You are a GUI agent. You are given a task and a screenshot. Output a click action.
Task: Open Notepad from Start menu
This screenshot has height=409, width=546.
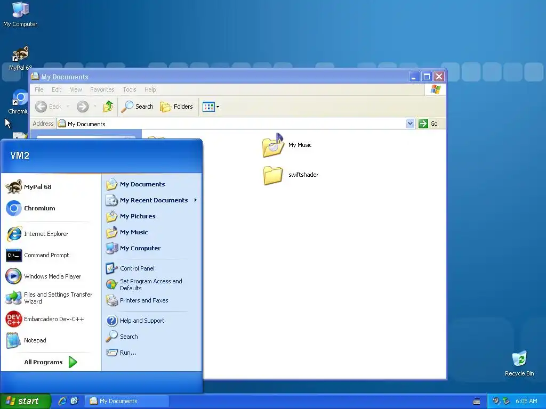point(51,340)
